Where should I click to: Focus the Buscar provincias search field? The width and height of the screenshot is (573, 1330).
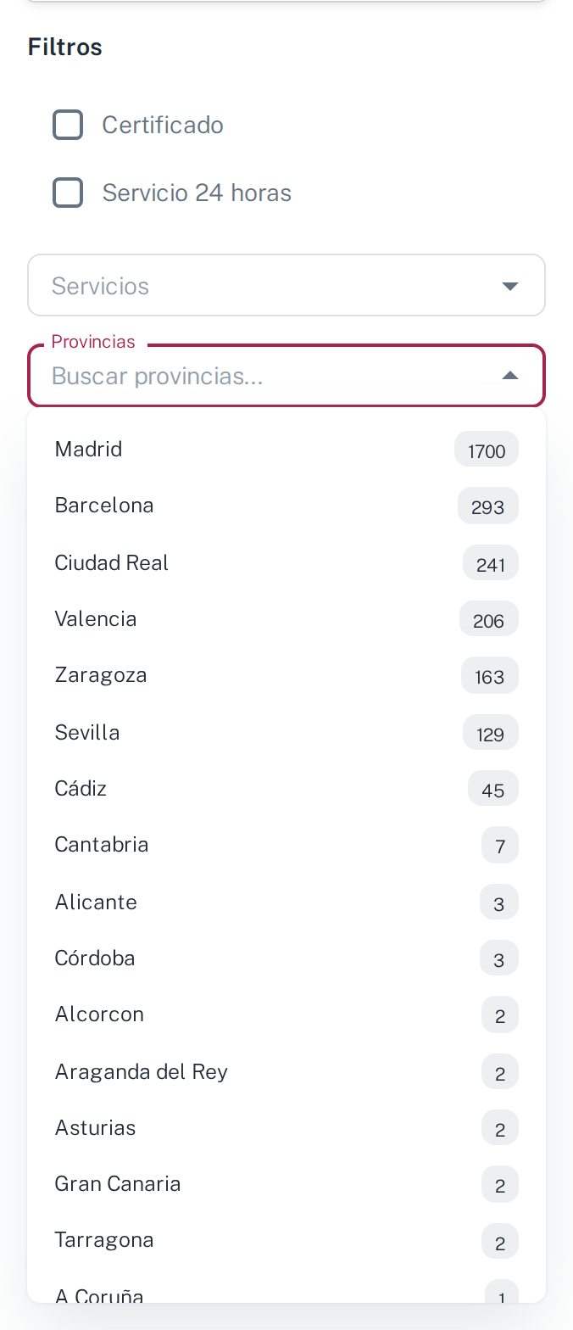(x=271, y=376)
